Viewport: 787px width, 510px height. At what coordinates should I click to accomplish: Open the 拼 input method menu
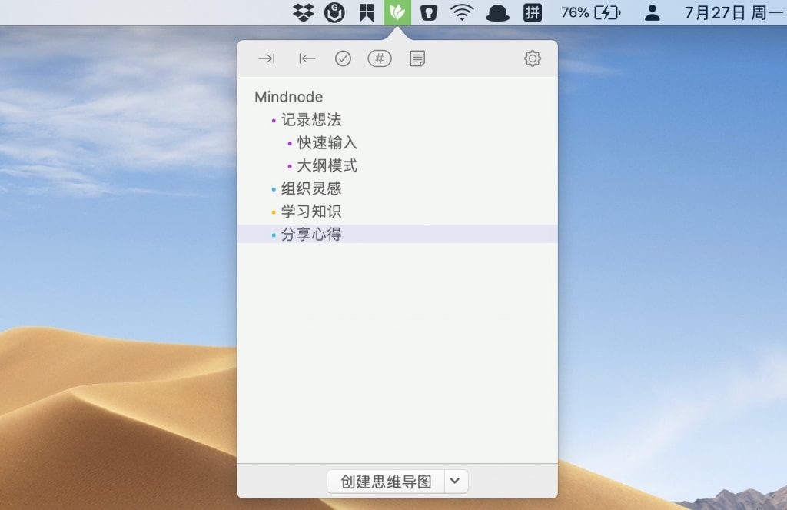pyautogui.click(x=533, y=12)
